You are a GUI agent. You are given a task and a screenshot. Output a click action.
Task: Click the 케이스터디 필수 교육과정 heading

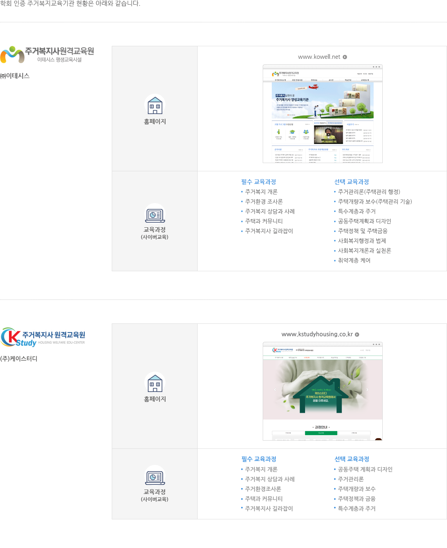pos(259,459)
